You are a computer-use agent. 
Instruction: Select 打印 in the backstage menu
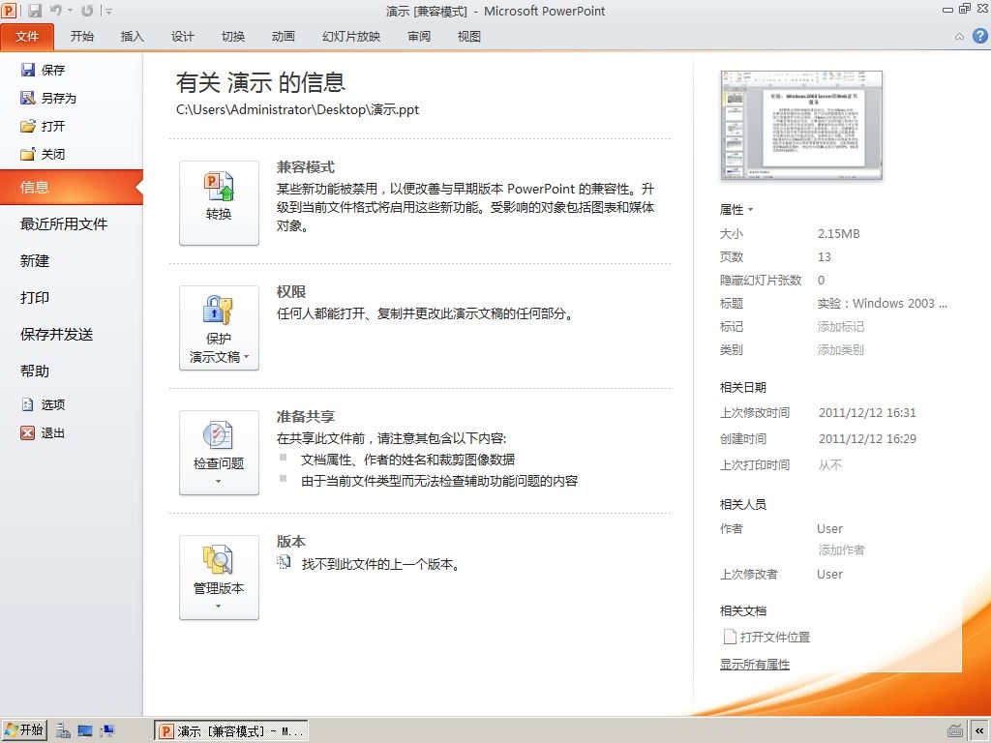[x=35, y=298]
